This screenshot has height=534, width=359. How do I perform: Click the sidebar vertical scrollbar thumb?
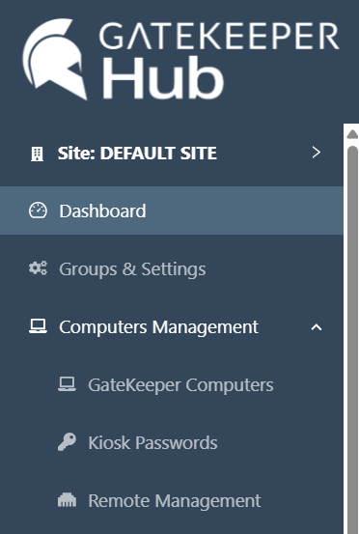[353, 339]
